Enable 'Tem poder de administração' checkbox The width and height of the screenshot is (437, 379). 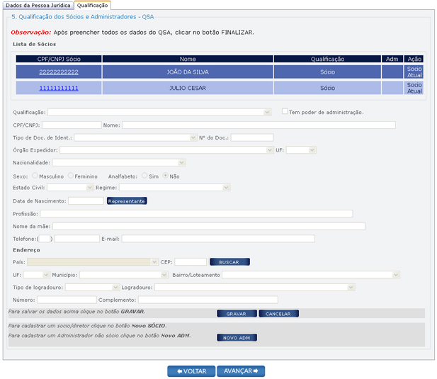tap(285, 112)
